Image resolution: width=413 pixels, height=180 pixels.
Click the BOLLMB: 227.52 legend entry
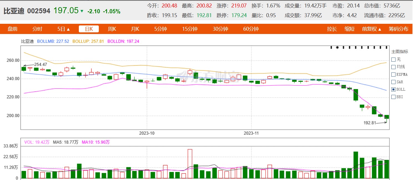click(53, 41)
